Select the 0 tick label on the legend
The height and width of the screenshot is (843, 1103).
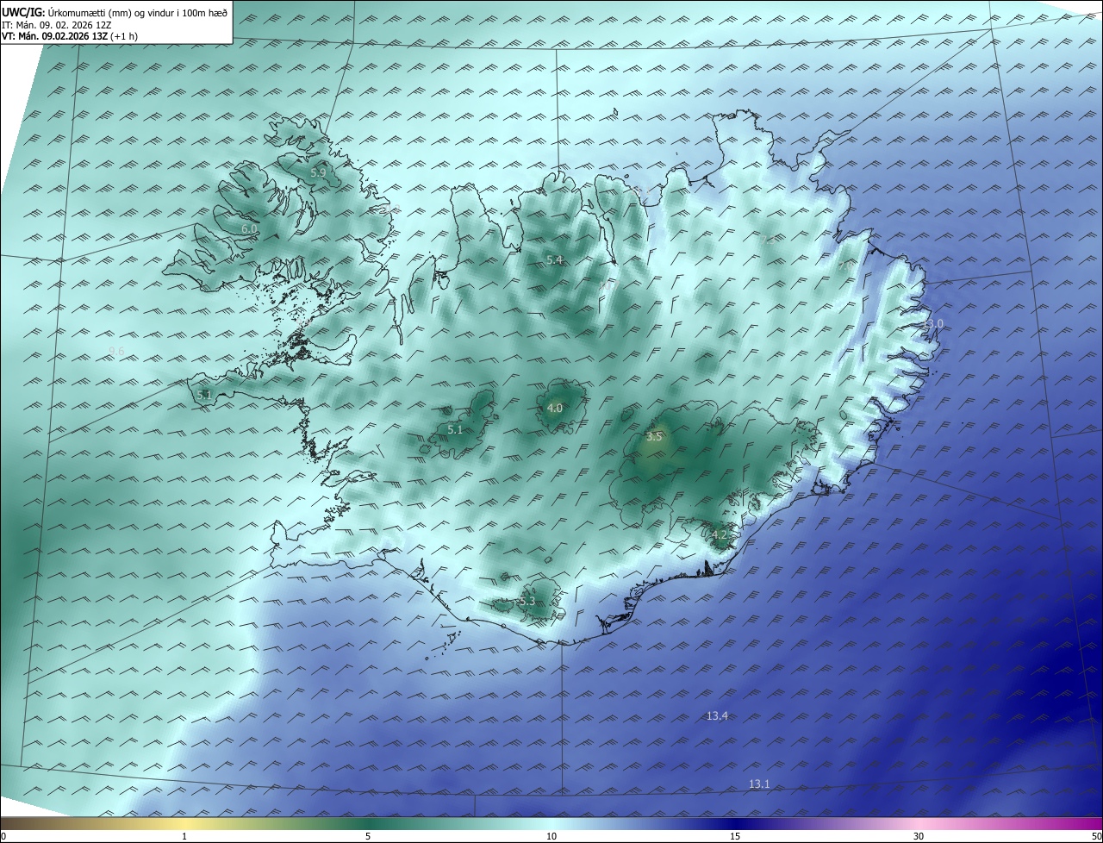coord(3,836)
